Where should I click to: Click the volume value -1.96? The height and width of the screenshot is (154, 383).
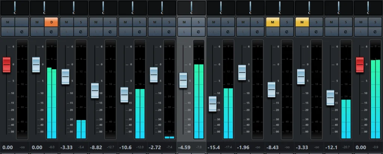pyautogui.click(x=242, y=147)
